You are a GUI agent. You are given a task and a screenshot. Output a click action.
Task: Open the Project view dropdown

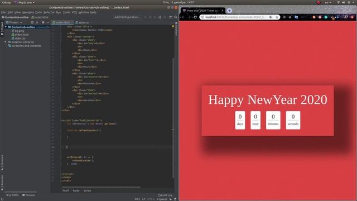click(14, 22)
